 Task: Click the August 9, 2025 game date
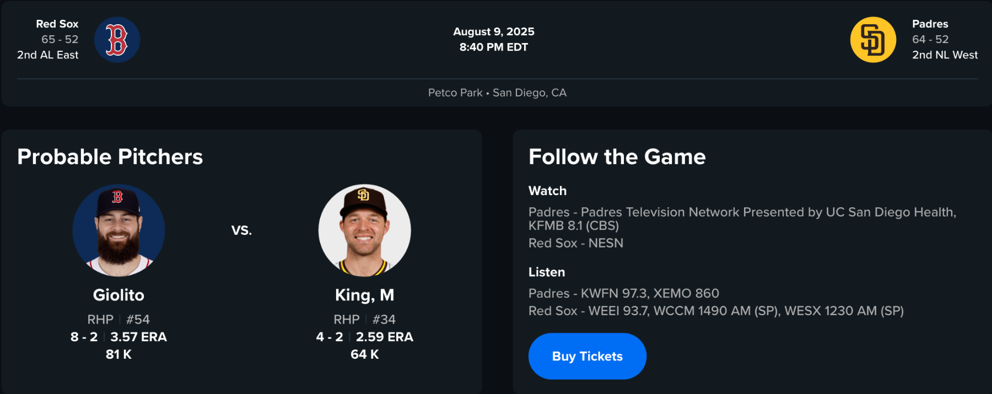coord(494,31)
